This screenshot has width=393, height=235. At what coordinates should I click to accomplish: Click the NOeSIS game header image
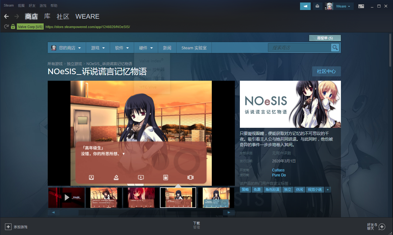click(x=290, y=104)
